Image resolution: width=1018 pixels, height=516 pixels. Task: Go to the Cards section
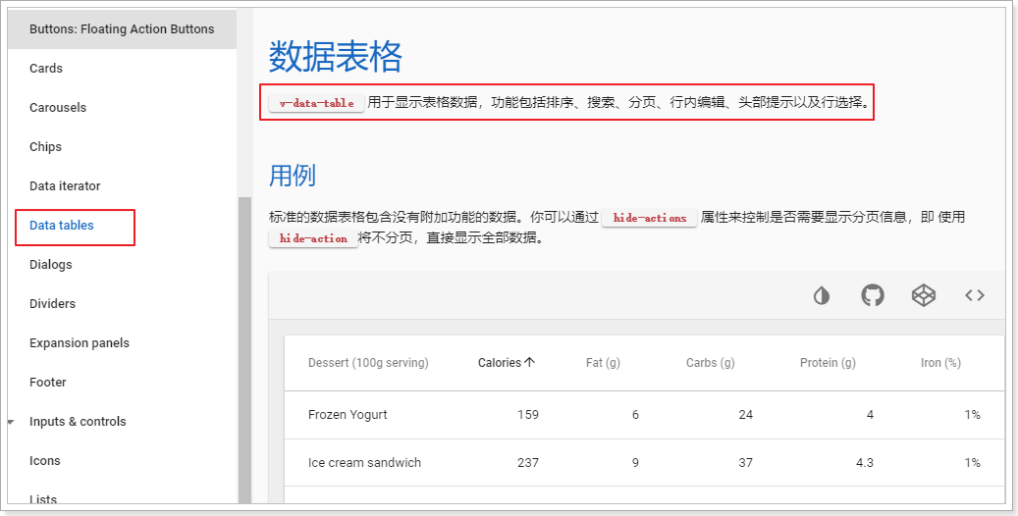point(46,69)
